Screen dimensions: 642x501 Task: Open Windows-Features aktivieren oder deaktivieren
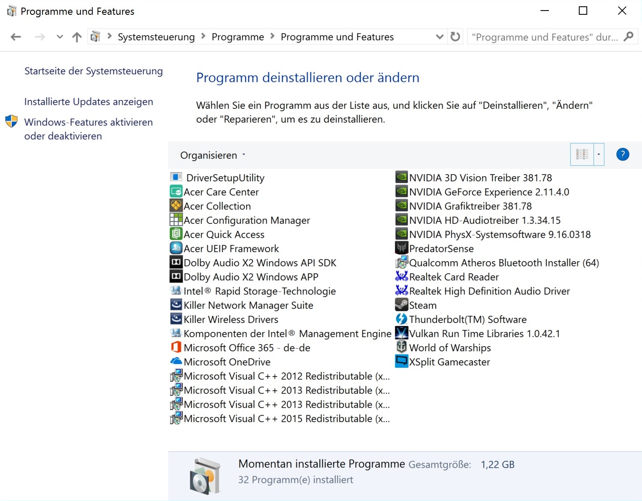coord(88,129)
